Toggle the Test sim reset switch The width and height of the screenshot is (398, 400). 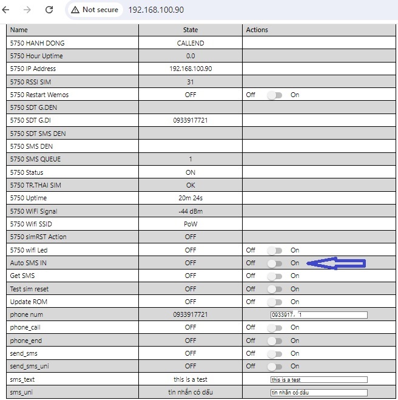pyautogui.click(x=274, y=289)
